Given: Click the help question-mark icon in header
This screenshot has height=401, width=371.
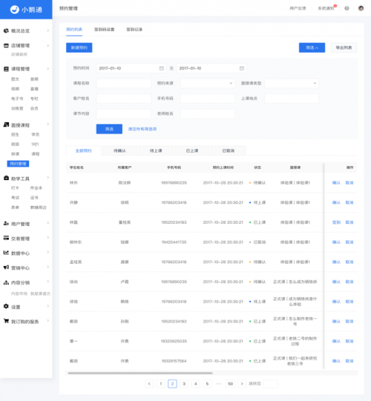Looking at the screenshot, I should point(347,8).
